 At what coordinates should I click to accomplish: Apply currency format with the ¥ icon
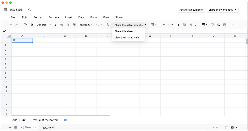point(55,25)
